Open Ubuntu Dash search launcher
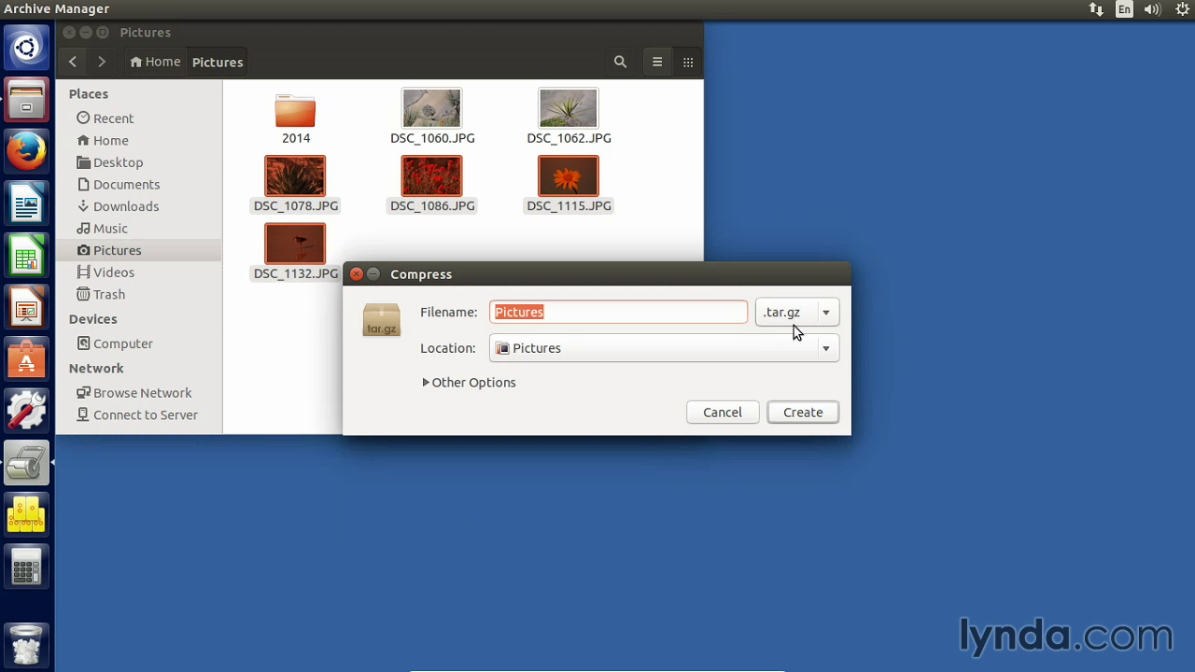1195x672 pixels. click(26, 48)
